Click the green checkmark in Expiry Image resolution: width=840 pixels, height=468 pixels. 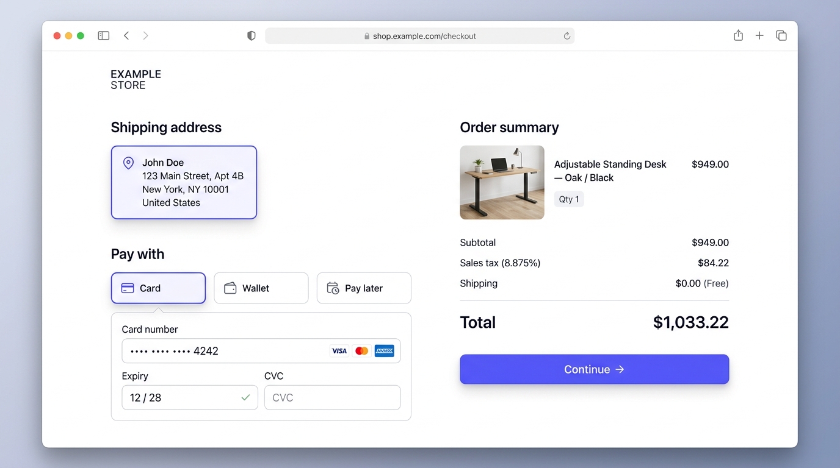[x=245, y=397]
